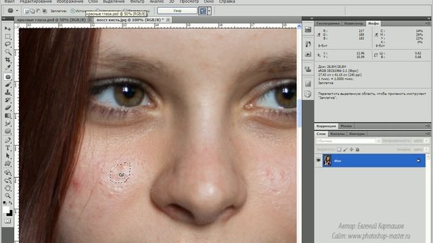
Task: Select the Eyedropper tool
Action: coord(7,67)
